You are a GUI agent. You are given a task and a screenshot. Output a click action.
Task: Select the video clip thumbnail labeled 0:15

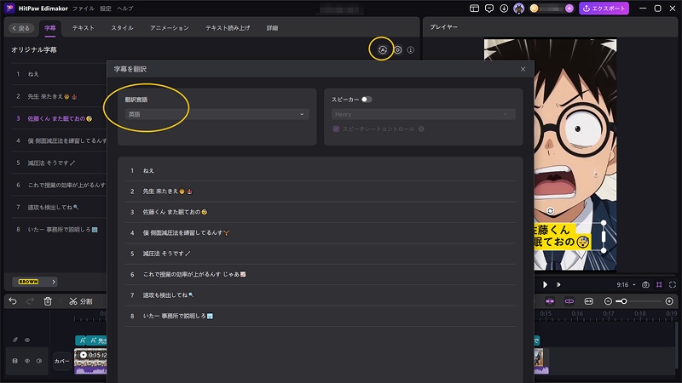tap(90, 361)
